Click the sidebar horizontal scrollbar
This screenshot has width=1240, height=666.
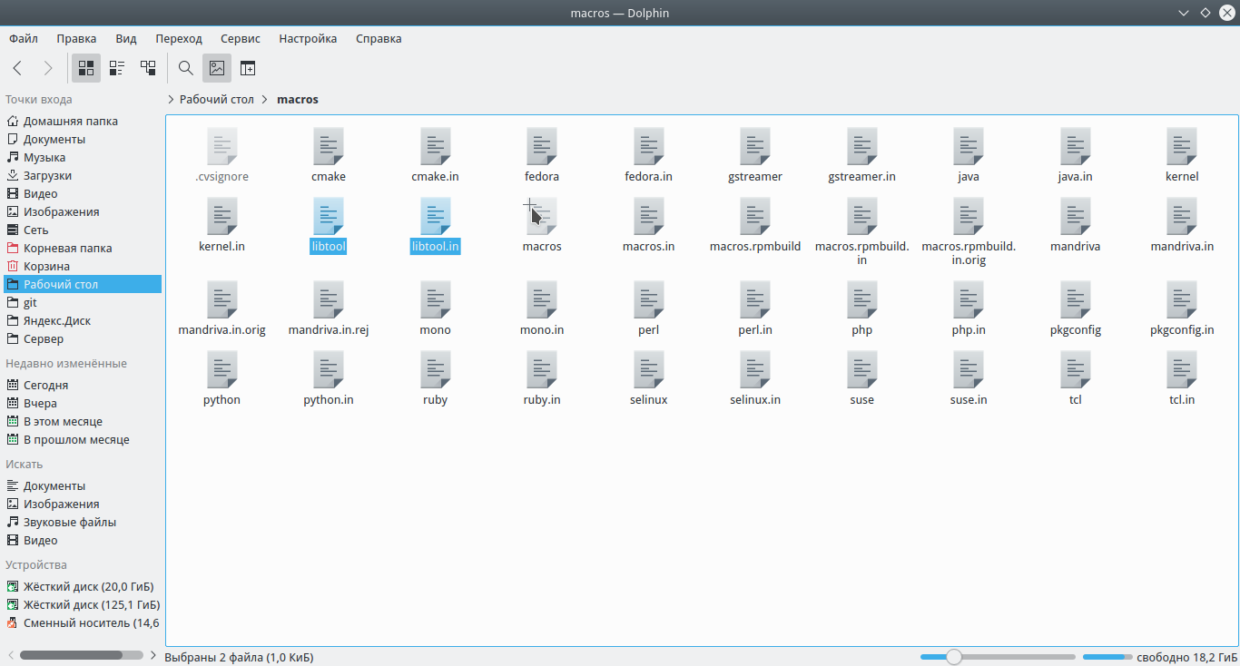click(x=71, y=654)
